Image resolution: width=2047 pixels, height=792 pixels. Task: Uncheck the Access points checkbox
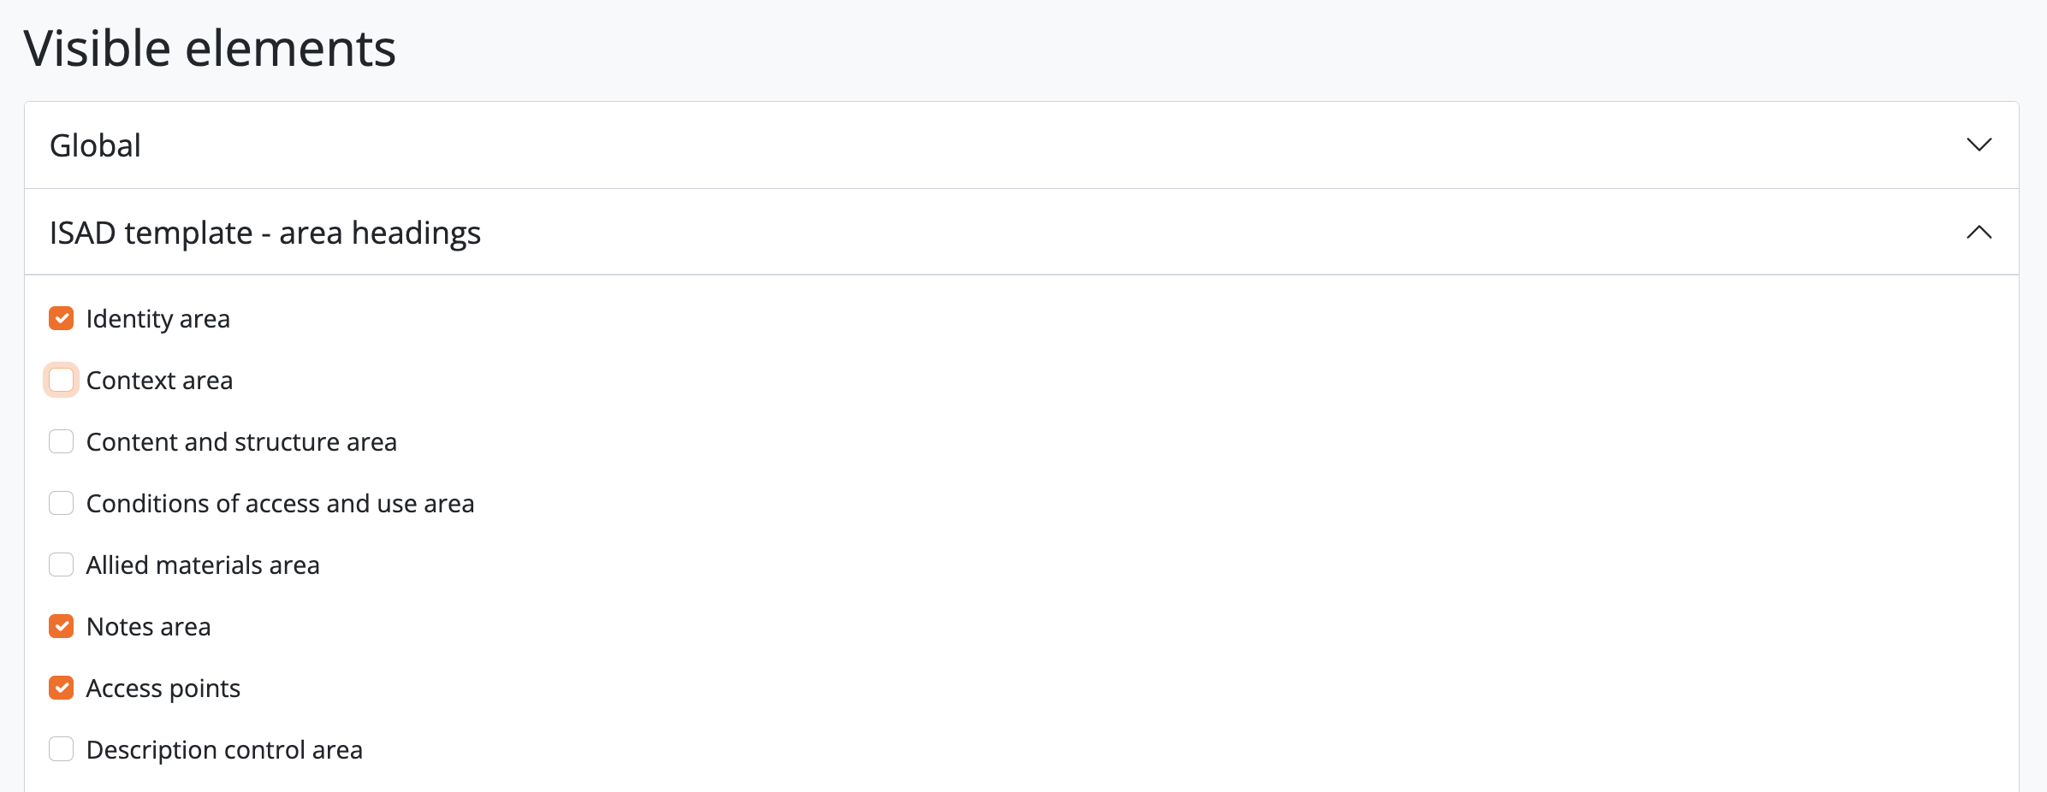pyautogui.click(x=62, y=689)
